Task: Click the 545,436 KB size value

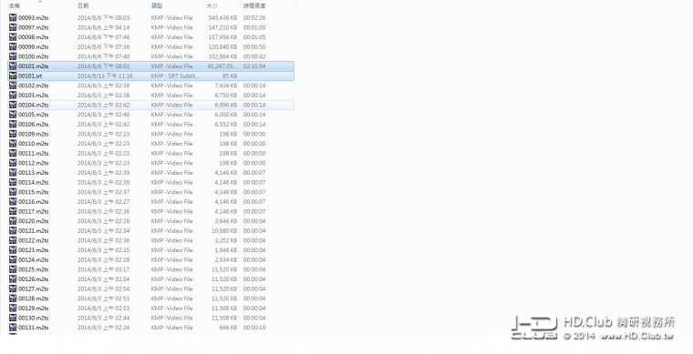Action: (222, 18)
